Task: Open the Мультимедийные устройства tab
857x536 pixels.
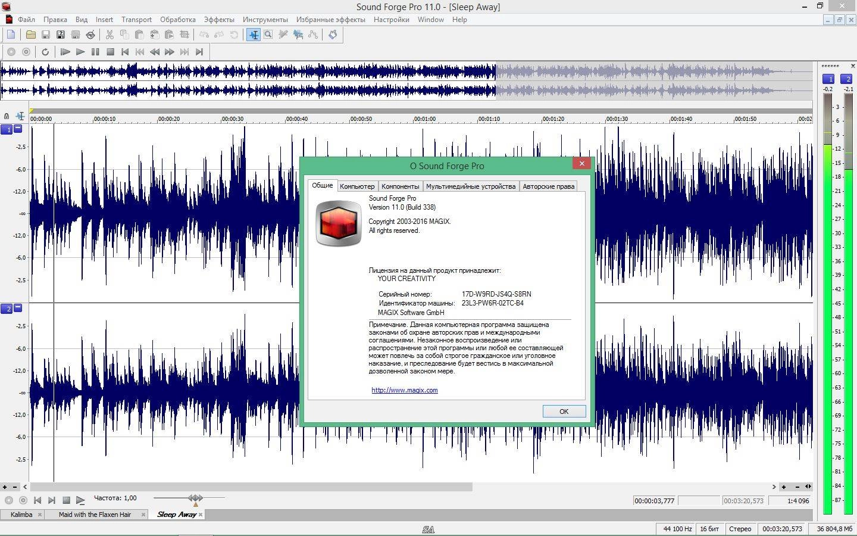Action: [471, 186]
